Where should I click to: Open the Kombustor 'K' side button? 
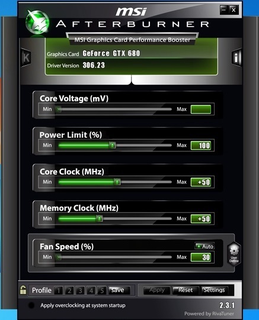pyautogui.click(x=26, y=57)
